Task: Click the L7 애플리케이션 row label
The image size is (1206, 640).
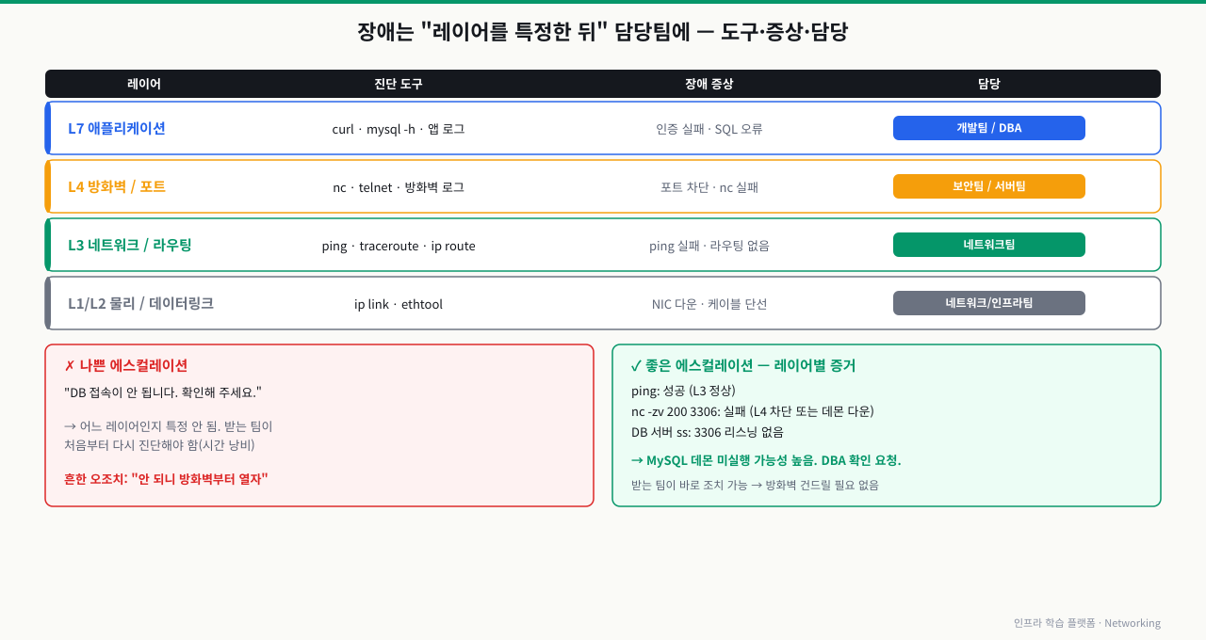Action: 117,128
